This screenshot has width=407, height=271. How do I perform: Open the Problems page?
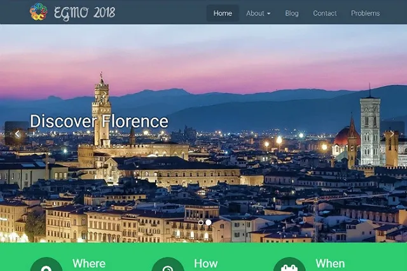coord(365,13)
